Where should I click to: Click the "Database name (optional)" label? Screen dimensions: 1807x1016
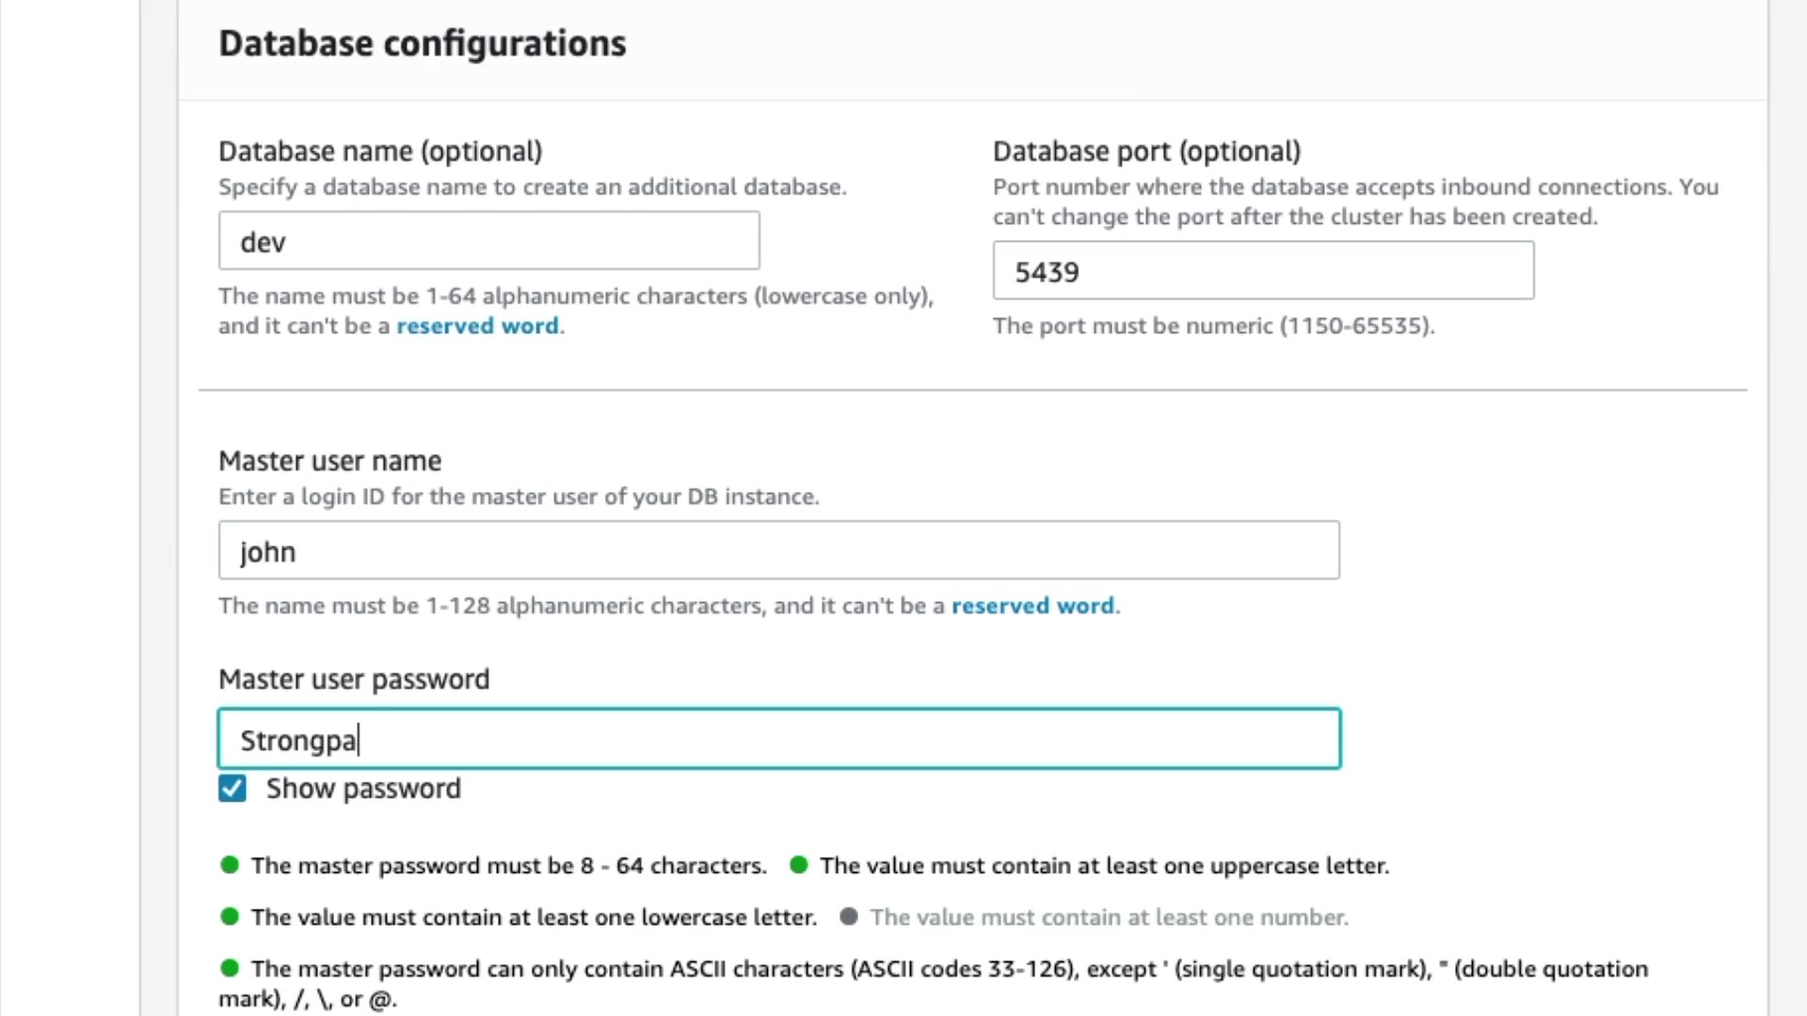tap(380, 151)
